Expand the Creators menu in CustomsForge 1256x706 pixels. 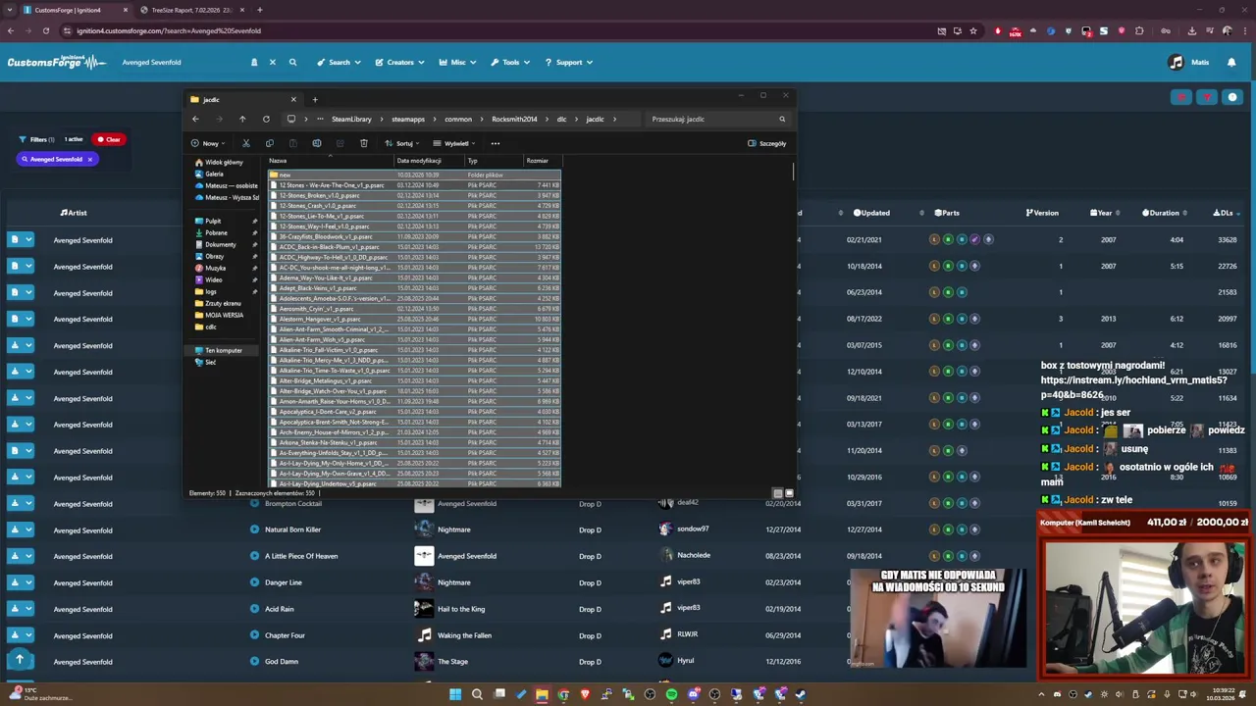pyautogui.click(x=399, y=62)
